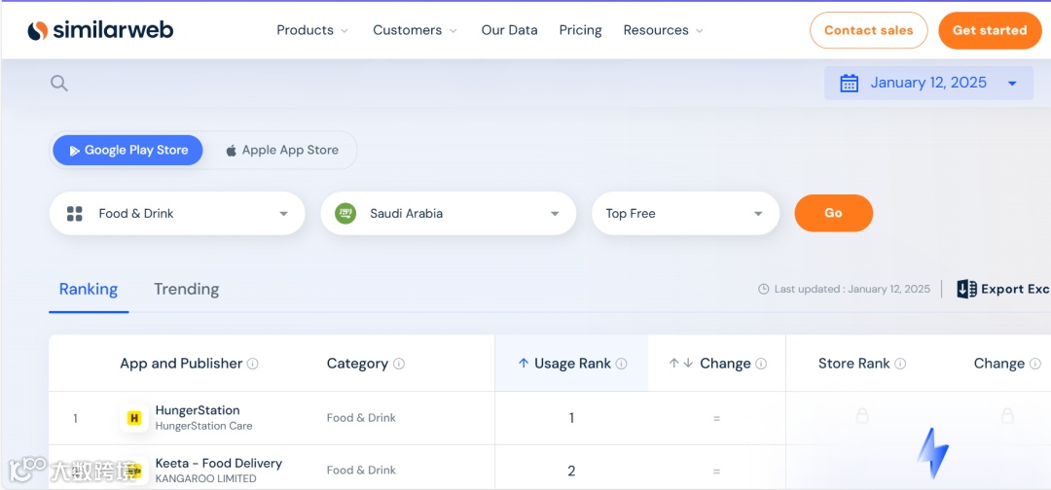This screenshot has height=490, width=1051.
Task: Open the Food & Drink category dropdown
Action: (x=177, y=214)
